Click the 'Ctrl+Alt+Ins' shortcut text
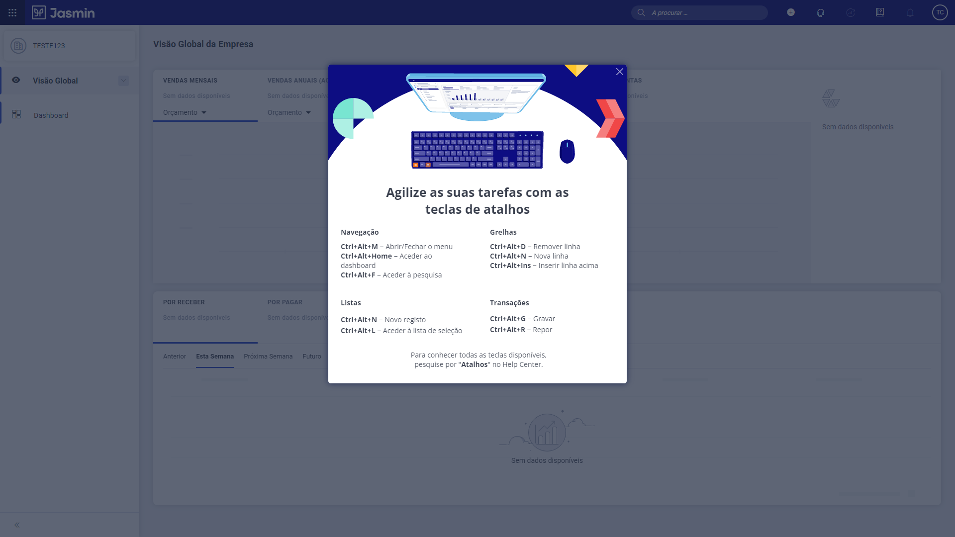This screenshot has height=537, width=955. (510, 266)
